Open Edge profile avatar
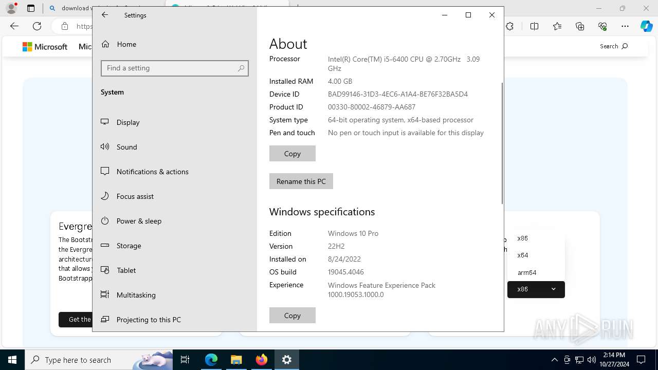This screenshot has width=658, height=370. pos(11,8)
